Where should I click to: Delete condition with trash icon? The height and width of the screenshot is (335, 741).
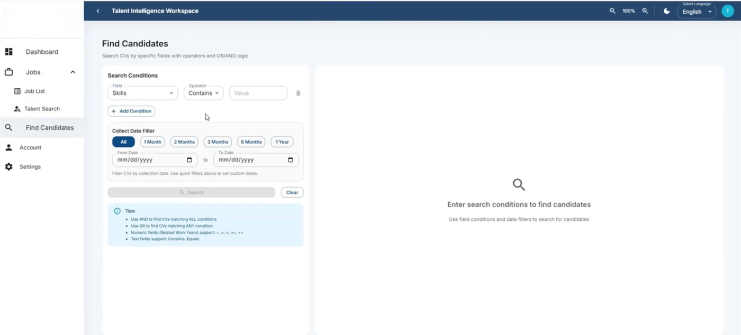coord(298,93)
